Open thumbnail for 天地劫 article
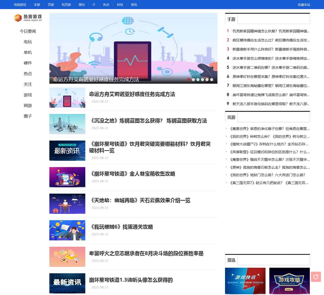Screen dimensions: 324x295 pos(67,204)
